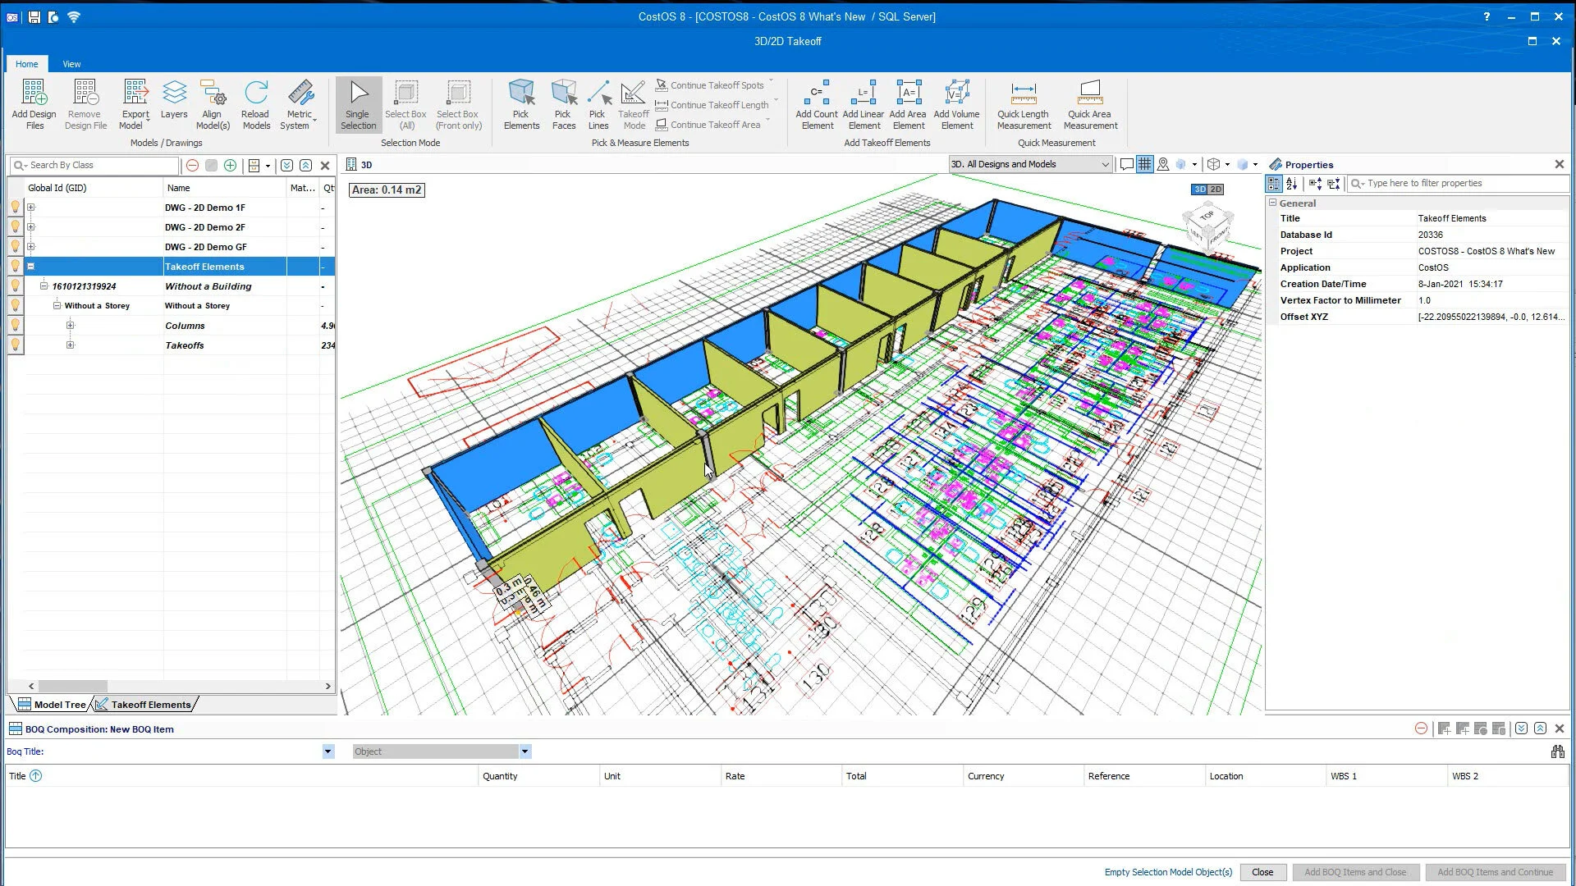1576x886 pixels.
Task: Activate the Pick Lines tool
Action: pos(600,103)
